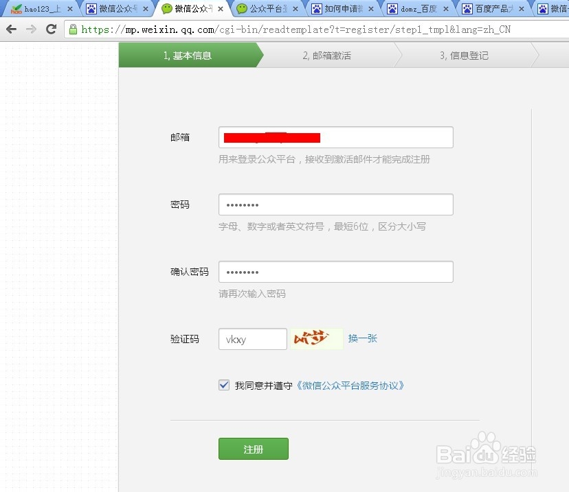Click the address bar URL
569x492 pixels.
(295, 30)
